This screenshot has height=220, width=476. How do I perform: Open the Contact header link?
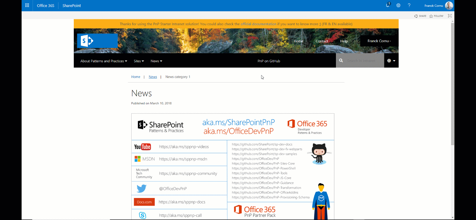coord(322,41)
